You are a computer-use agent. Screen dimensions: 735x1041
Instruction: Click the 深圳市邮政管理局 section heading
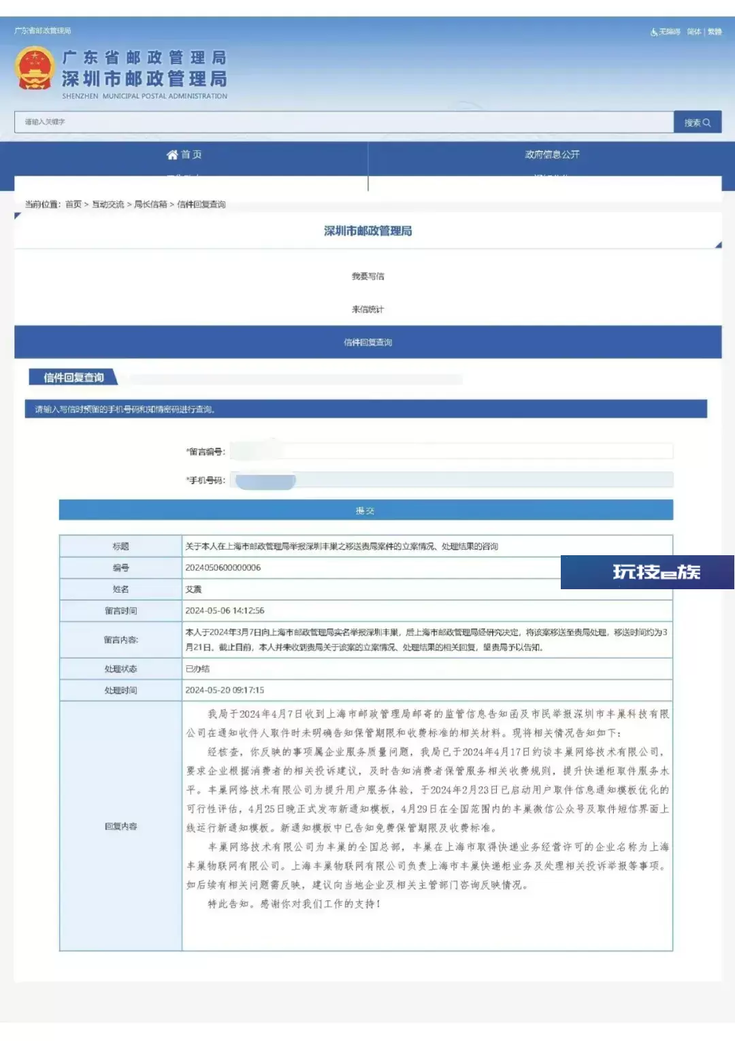click(x=367, y=231)
